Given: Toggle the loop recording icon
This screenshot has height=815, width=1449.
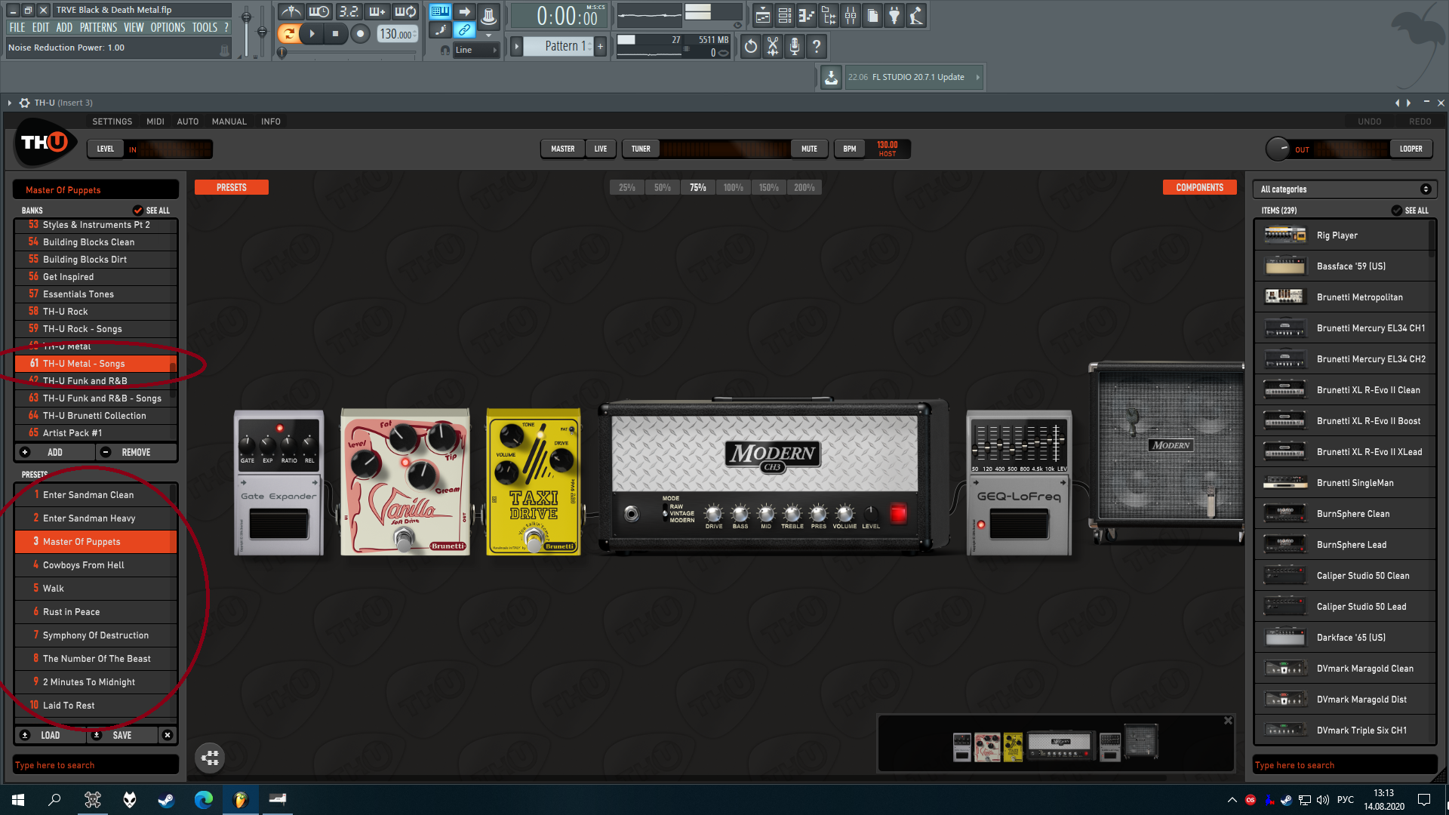Looking at the screenshot, I should pyautogui.click(x=405, y=12).
